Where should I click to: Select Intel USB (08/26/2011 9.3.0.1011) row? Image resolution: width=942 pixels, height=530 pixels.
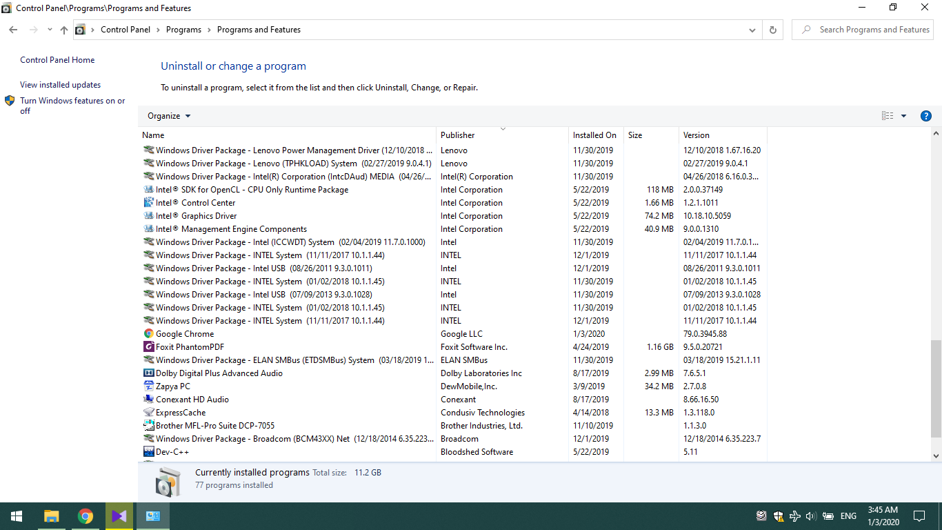452,268
